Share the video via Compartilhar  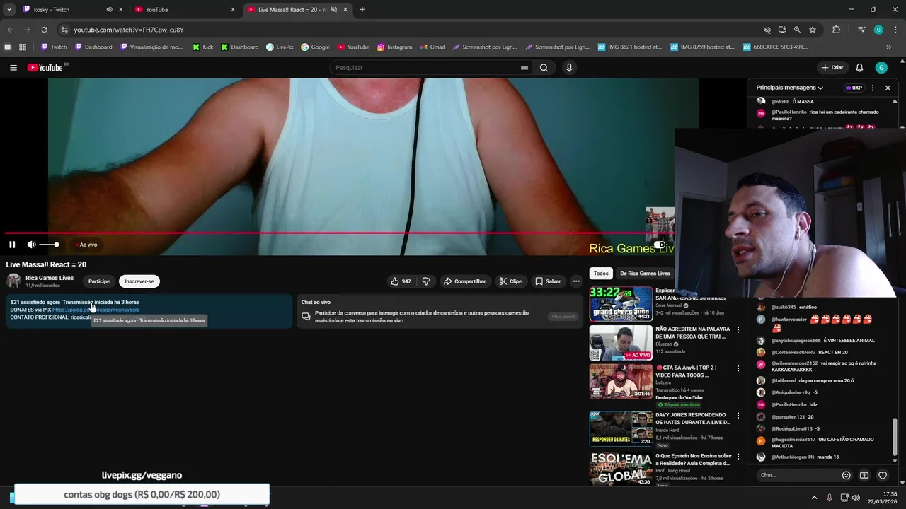[x=464, y=281]
